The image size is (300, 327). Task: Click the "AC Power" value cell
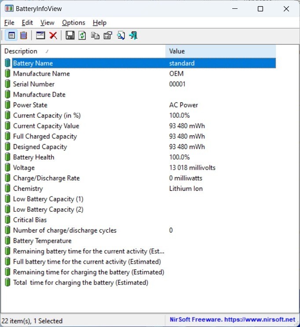(x=183, y=105)
